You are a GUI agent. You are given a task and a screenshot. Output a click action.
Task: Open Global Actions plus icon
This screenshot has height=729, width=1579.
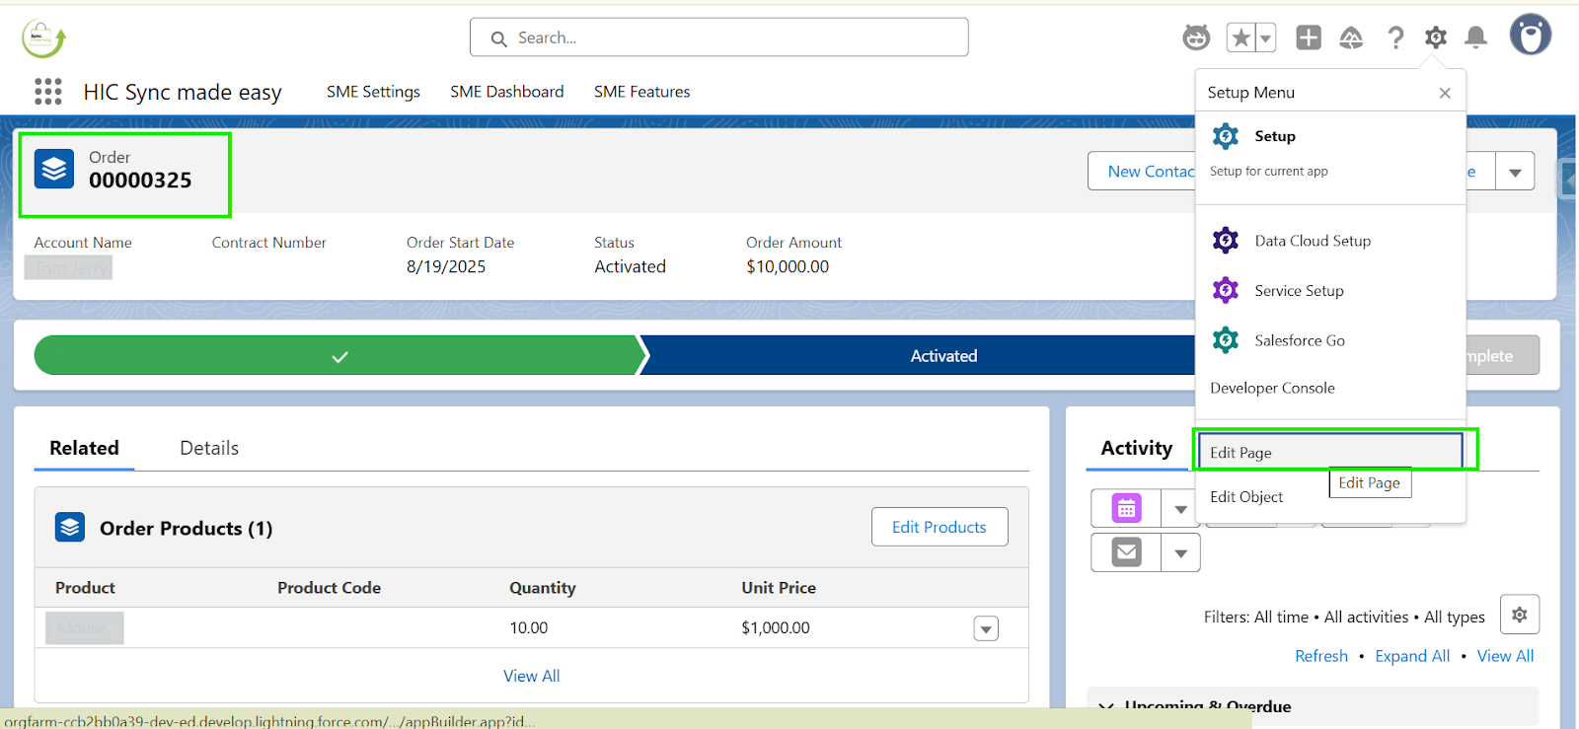(1309, 37)
